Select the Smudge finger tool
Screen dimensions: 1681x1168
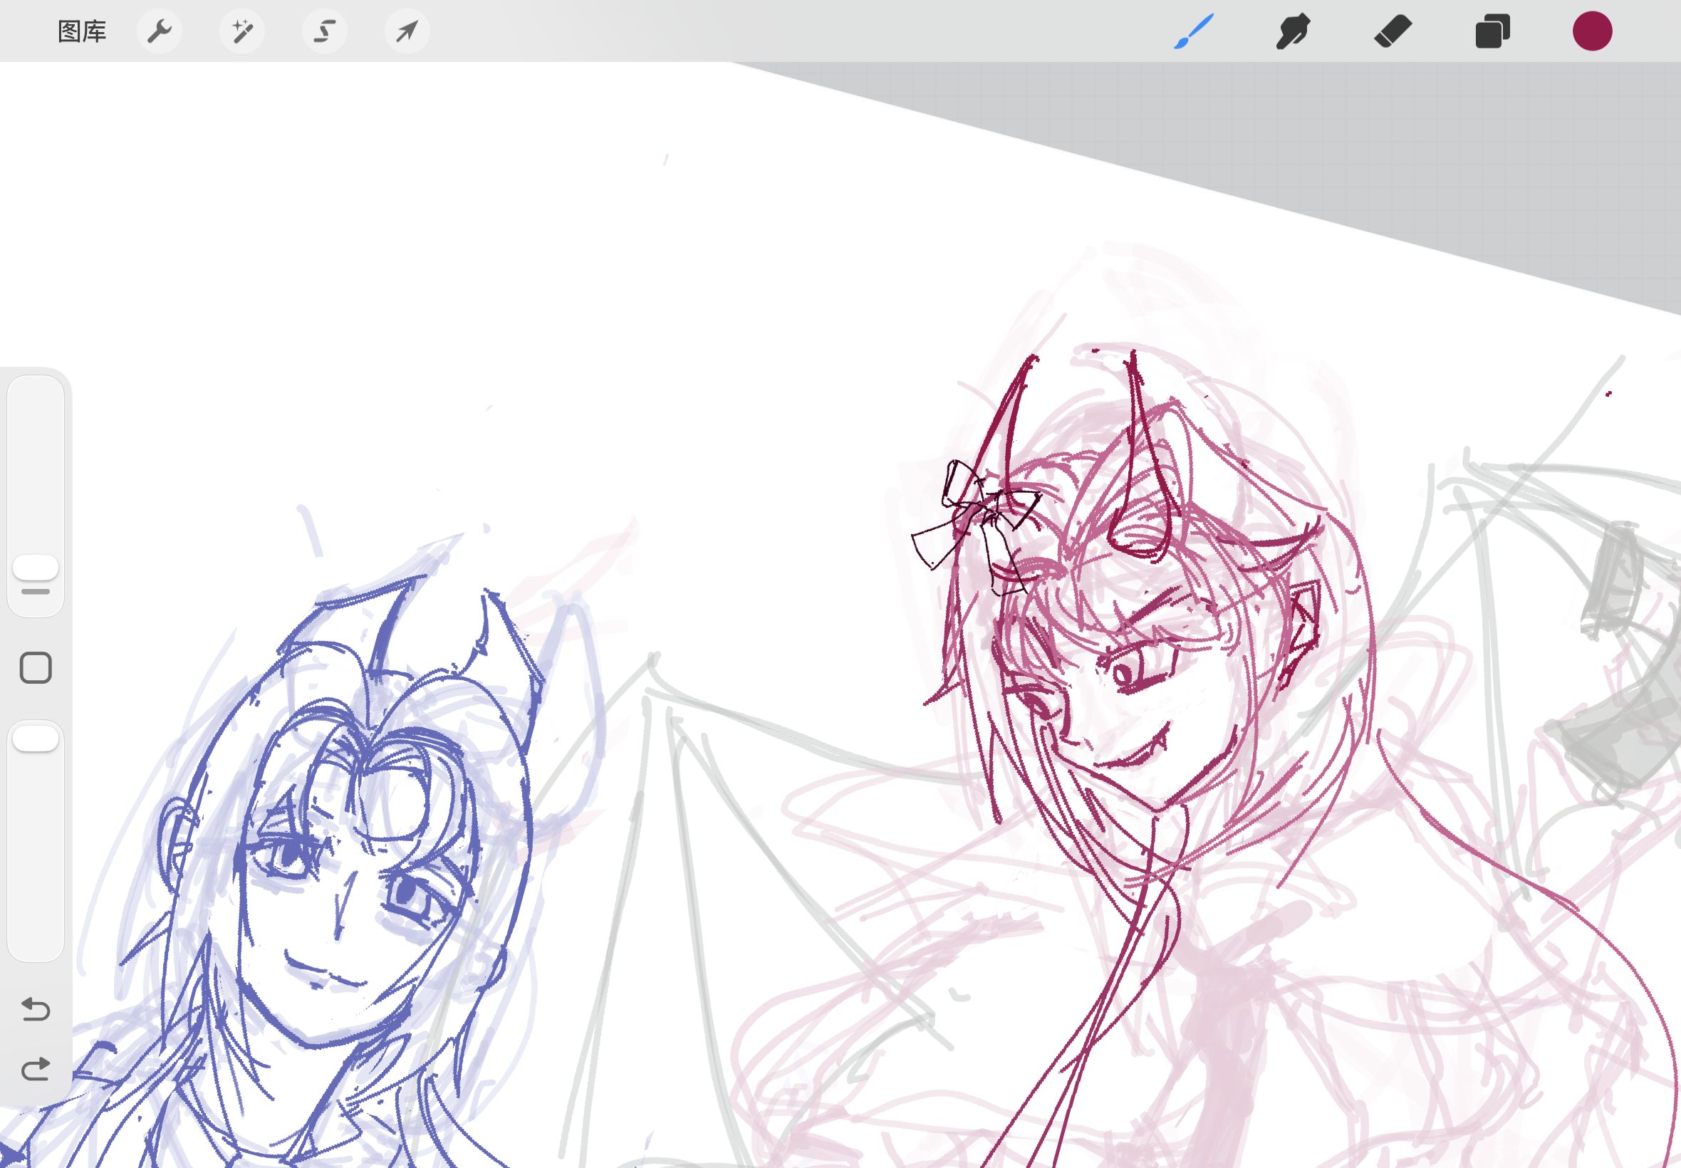[1293, 31]
